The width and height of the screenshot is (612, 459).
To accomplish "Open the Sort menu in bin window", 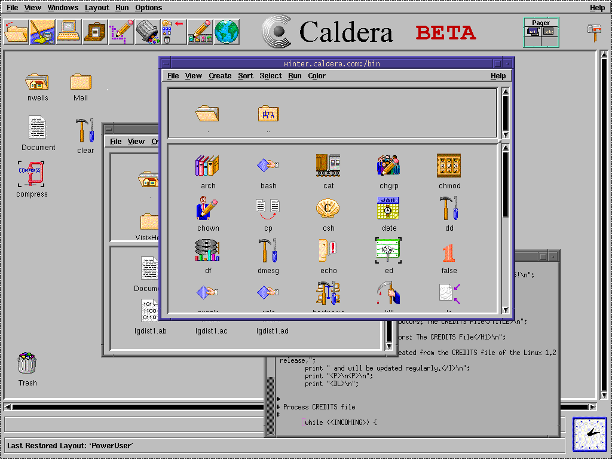I will coord(245,76).
